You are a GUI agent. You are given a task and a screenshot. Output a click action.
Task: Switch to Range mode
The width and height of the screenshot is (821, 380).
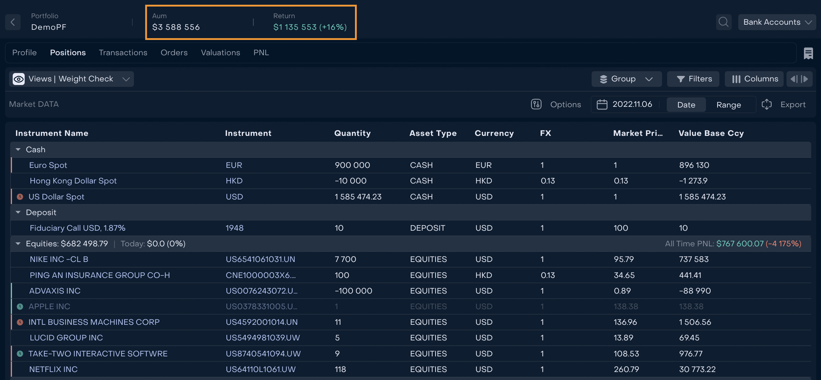[x=728, y=105]
